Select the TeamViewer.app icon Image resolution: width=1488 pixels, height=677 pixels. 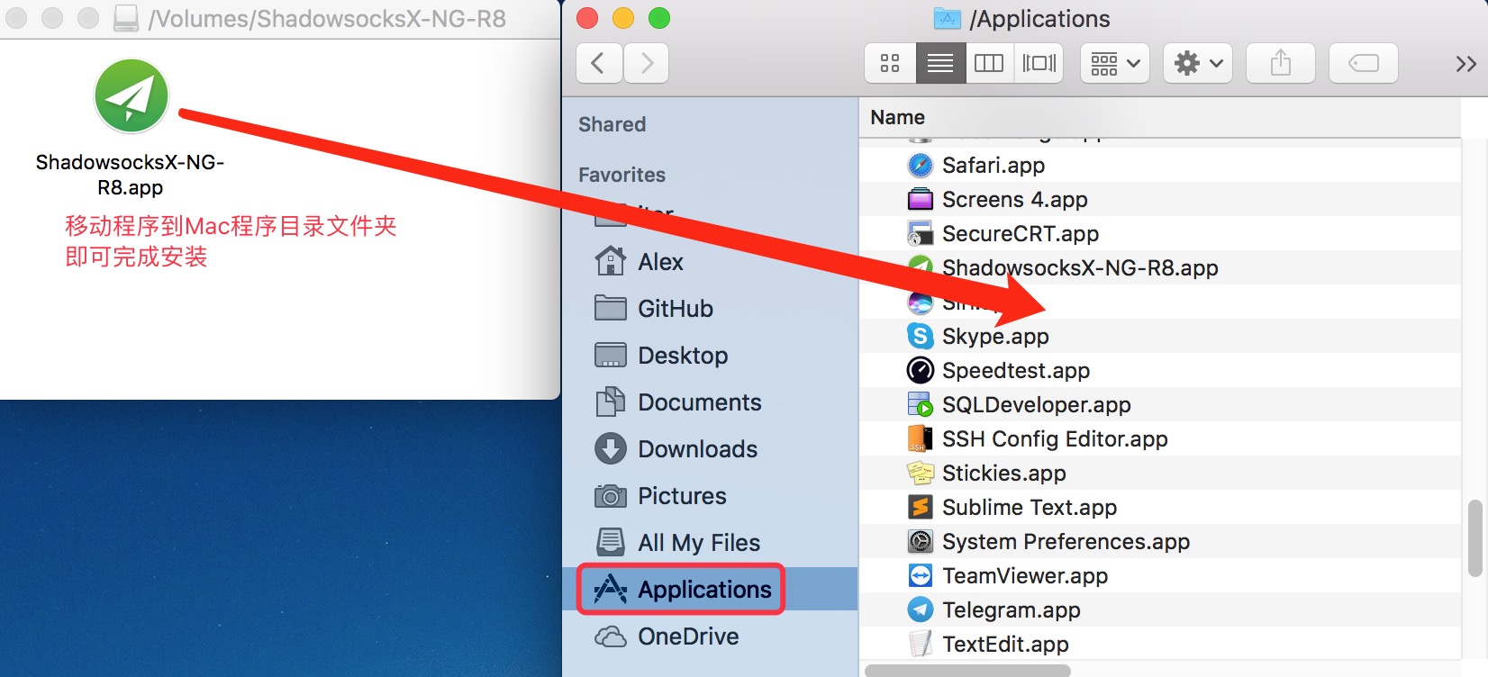pyautogui.click(x=920, y=576)
